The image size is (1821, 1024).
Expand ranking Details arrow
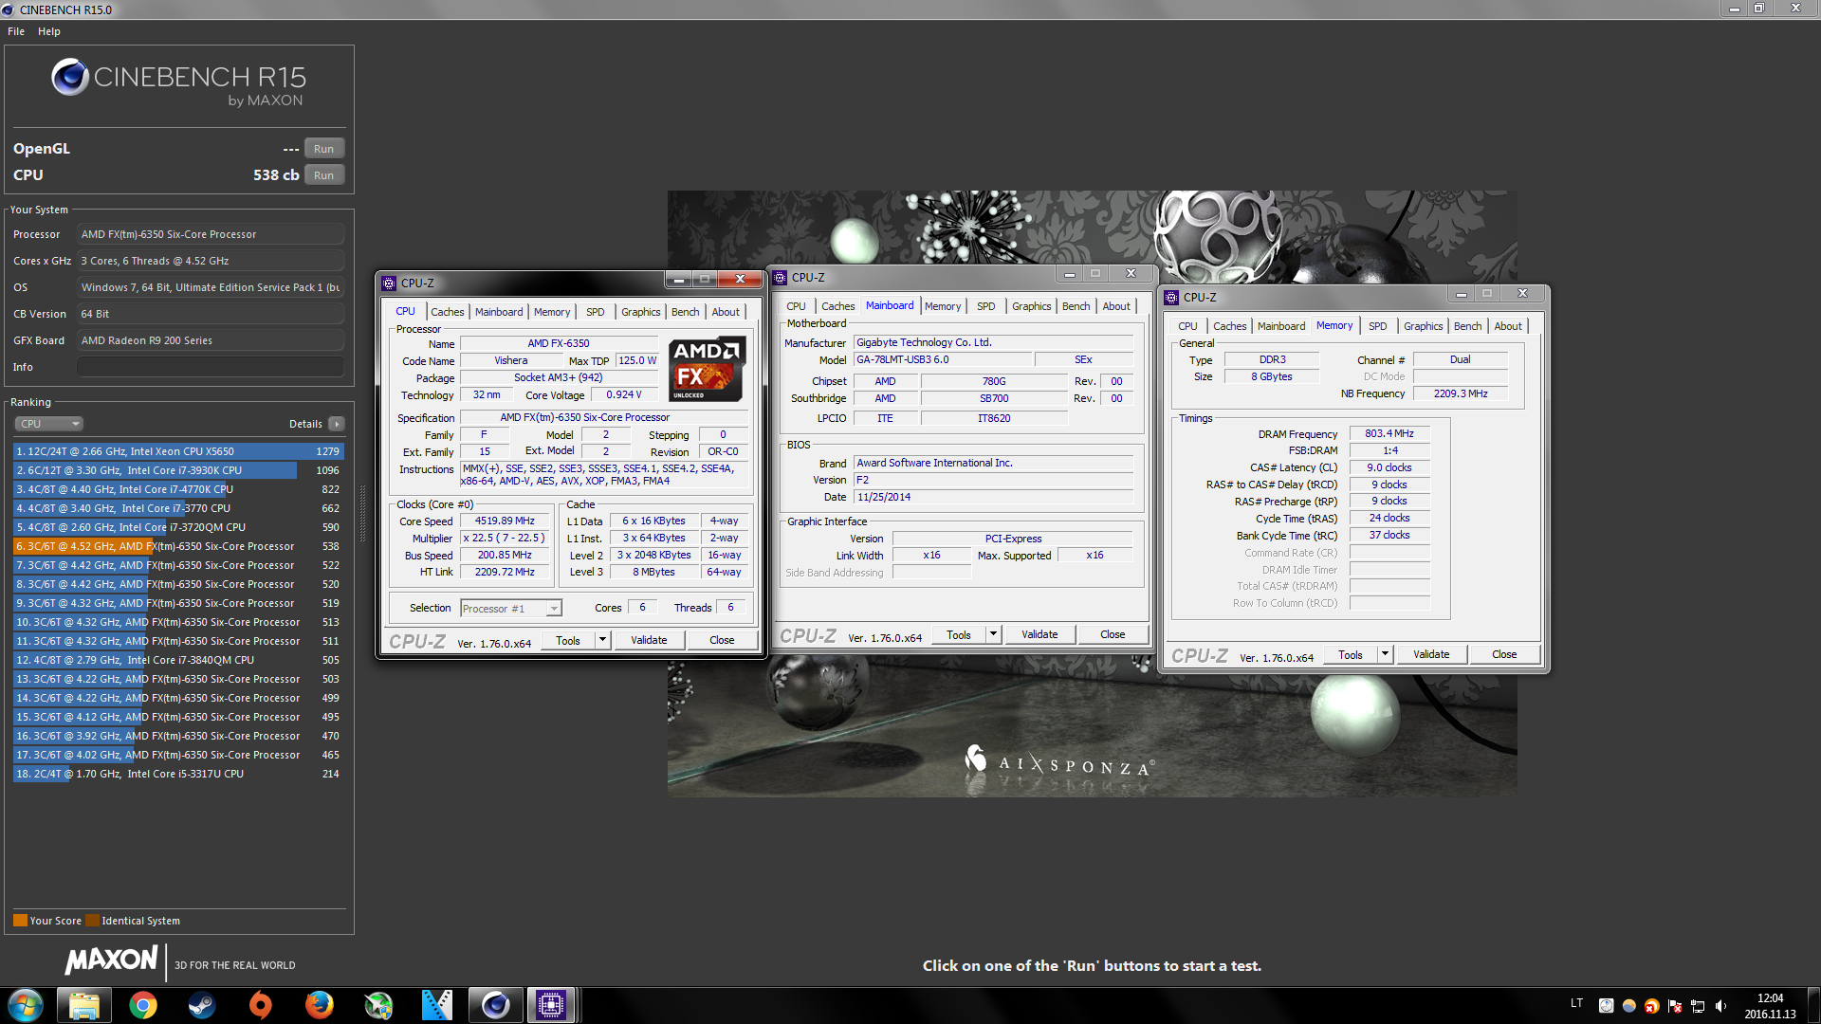pos(337,424)
